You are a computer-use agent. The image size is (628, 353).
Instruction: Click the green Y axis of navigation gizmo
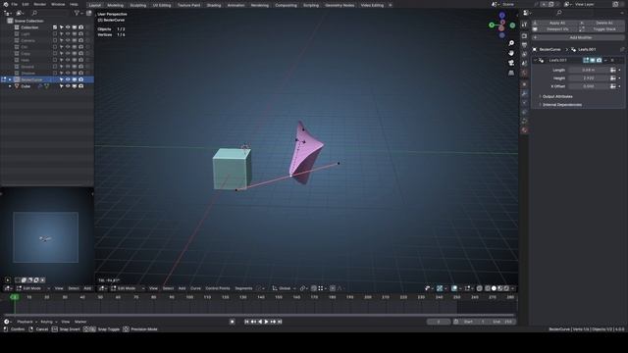(492, 25)
